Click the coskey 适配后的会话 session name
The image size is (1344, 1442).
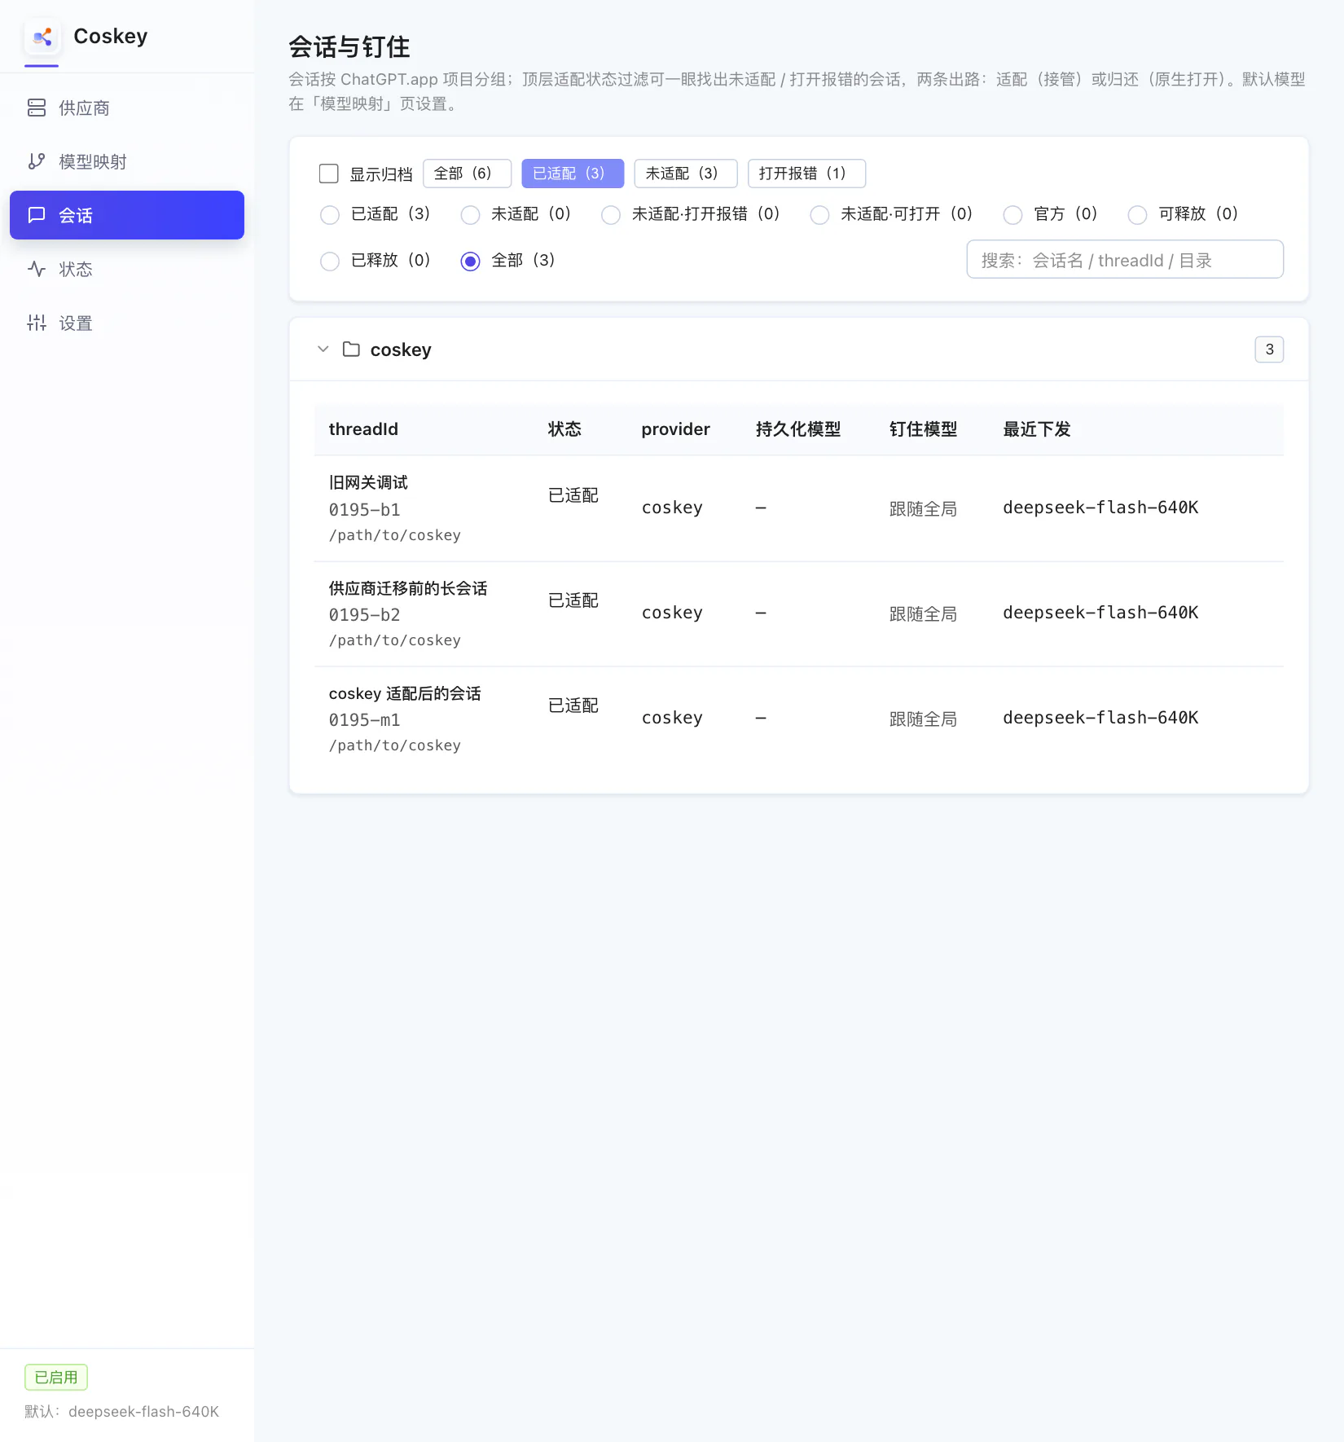(x=405, y=693)
